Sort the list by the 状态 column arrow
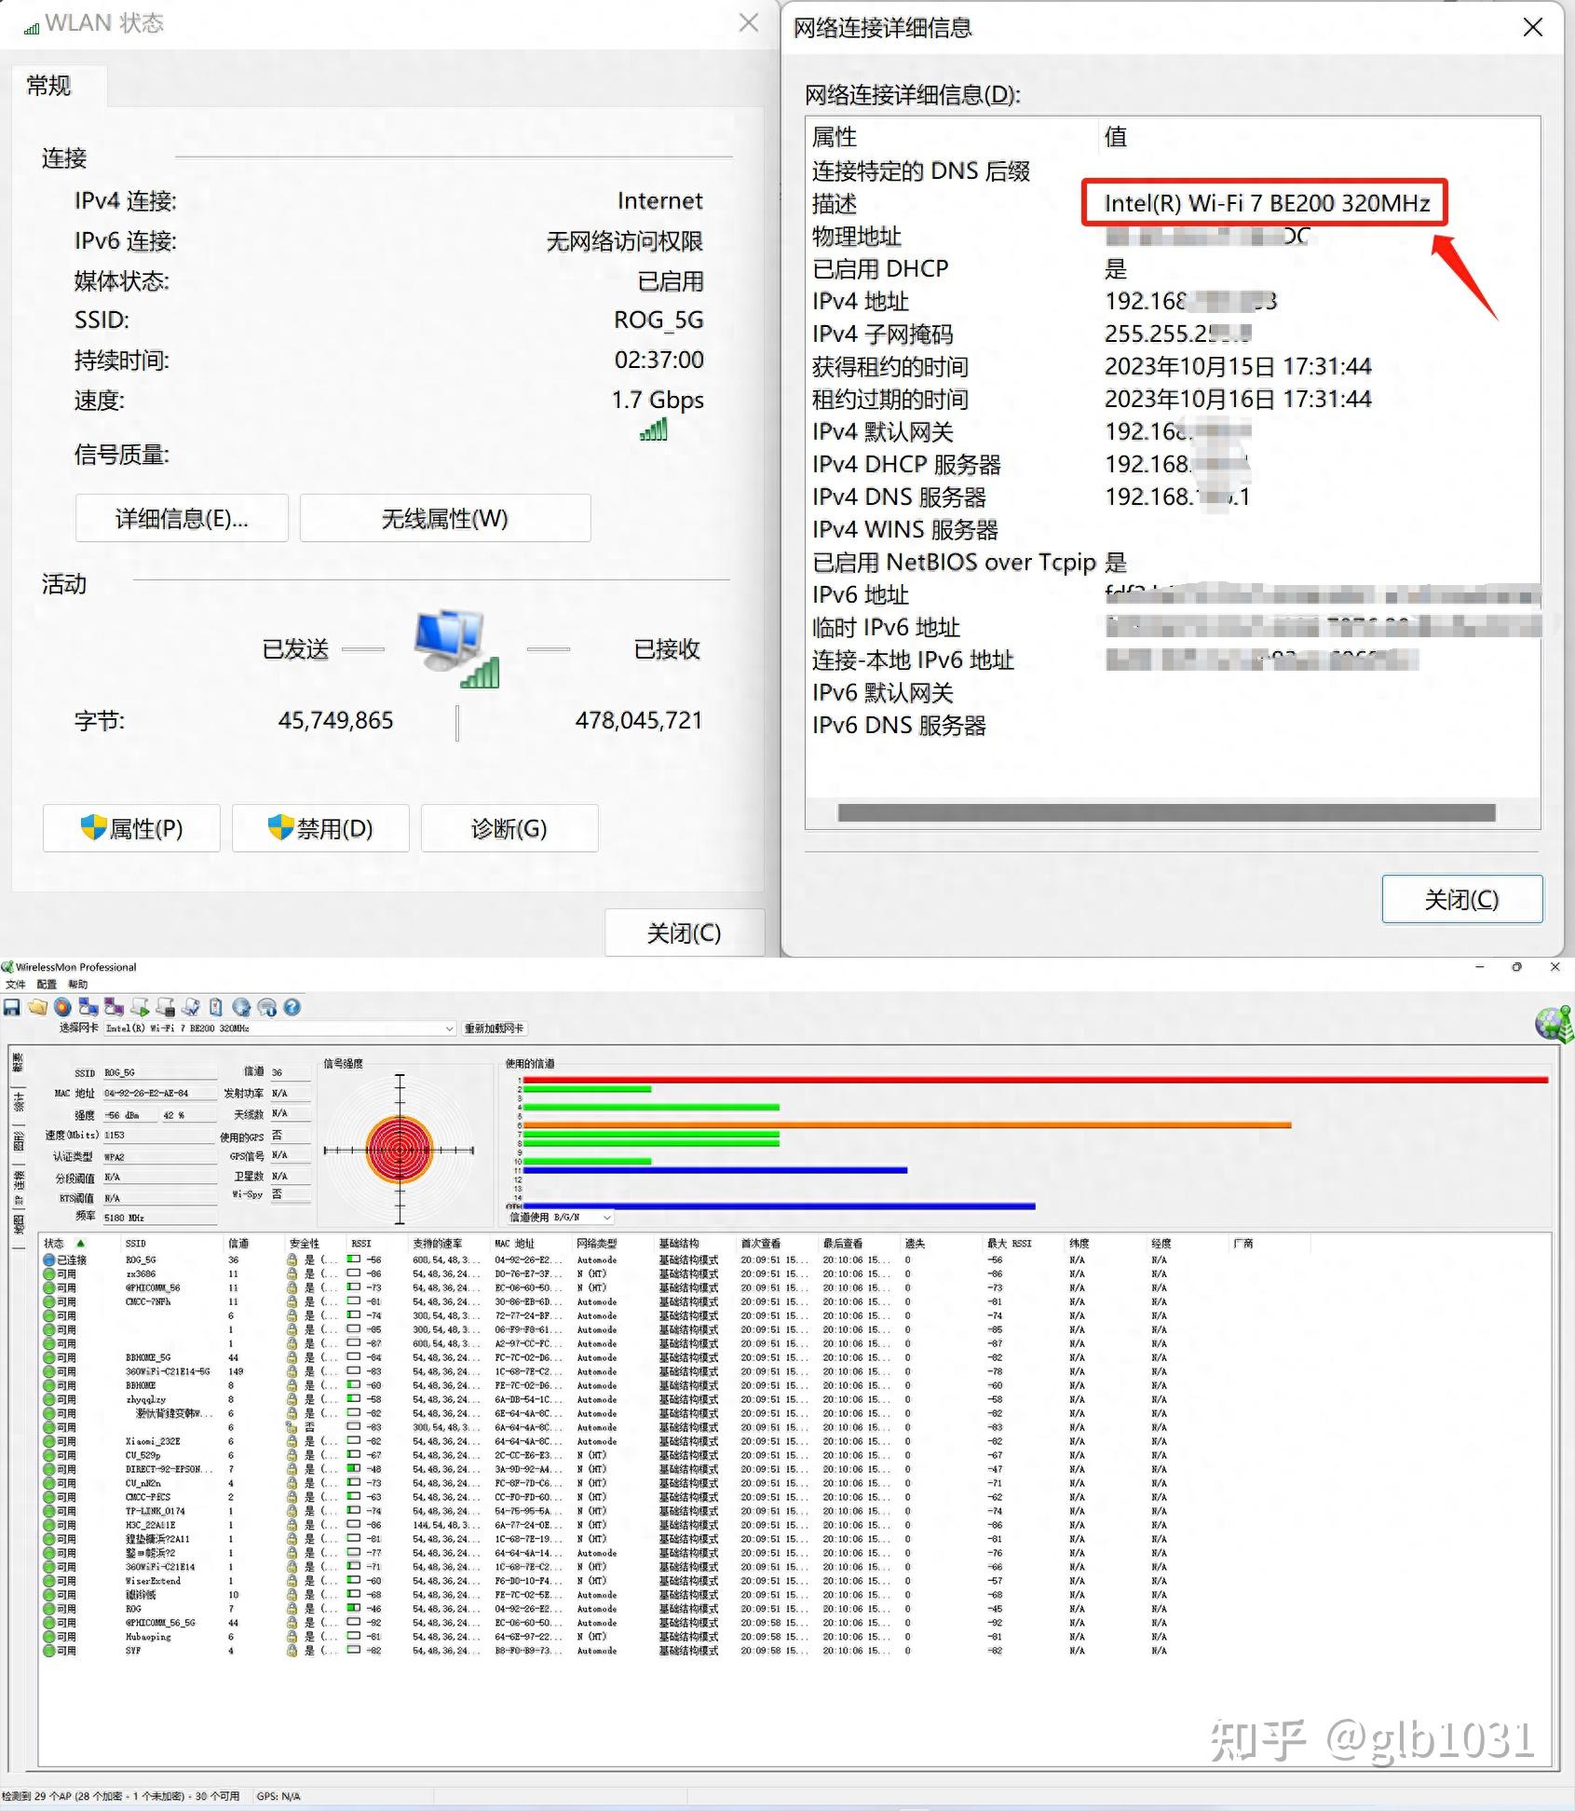The height and width of the screenshot is (1811, 1575). 81,1244
